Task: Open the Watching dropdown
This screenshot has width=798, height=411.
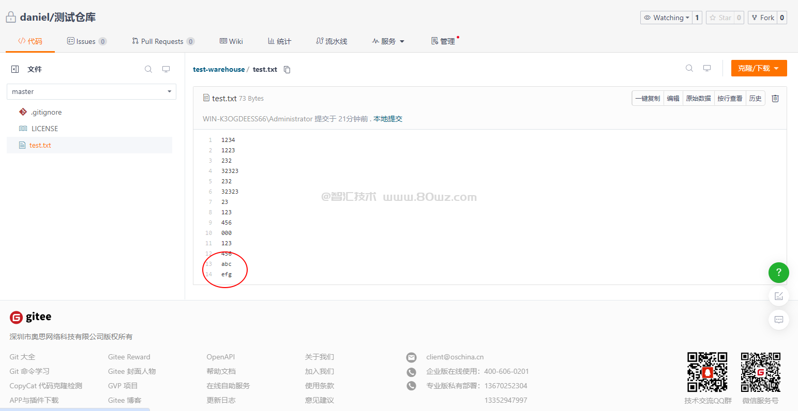Action: (666, 18)
